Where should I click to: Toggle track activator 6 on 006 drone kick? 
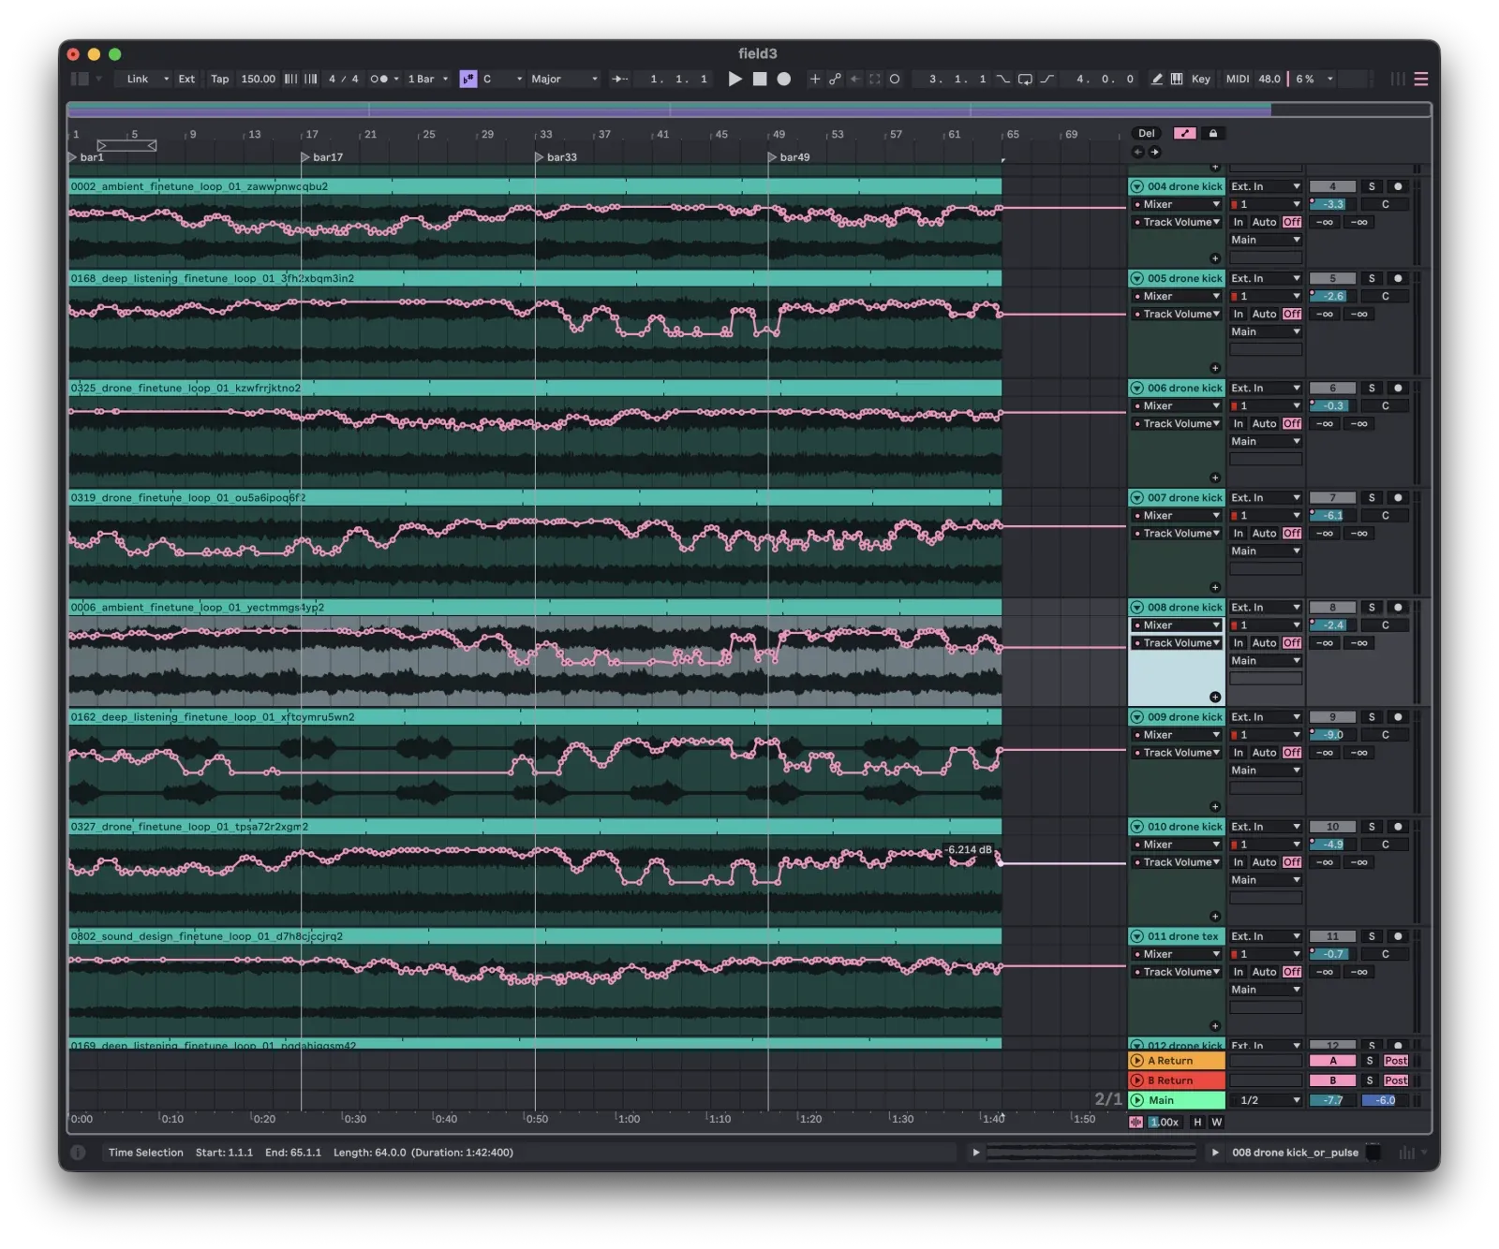[x=1332, y=388]
